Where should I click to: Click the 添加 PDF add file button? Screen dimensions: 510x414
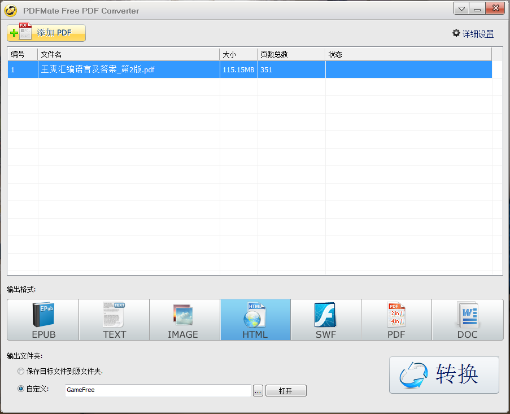(x=46, y=33)
